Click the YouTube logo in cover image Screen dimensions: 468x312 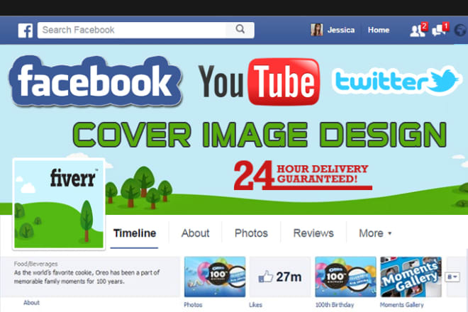[259, 82]
